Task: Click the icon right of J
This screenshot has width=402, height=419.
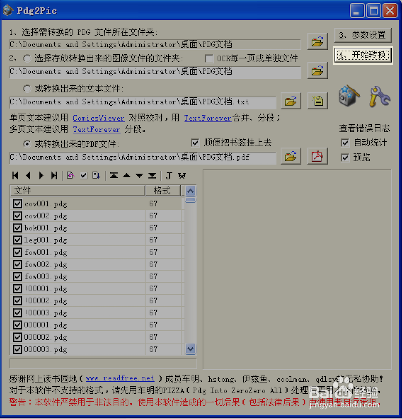Action: click(182, 175)
